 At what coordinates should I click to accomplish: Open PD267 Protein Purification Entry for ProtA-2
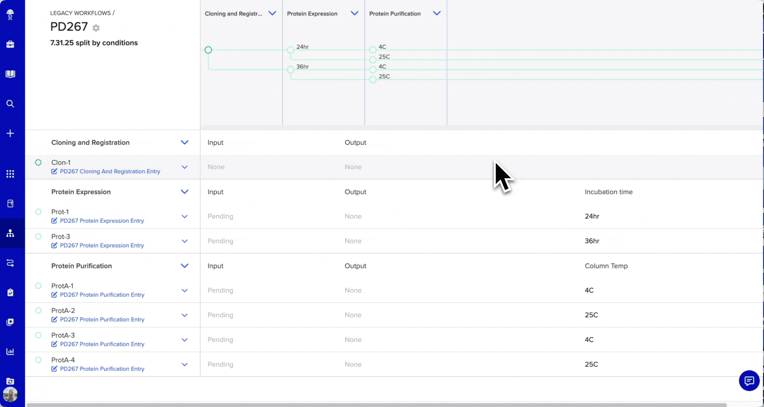102,319
